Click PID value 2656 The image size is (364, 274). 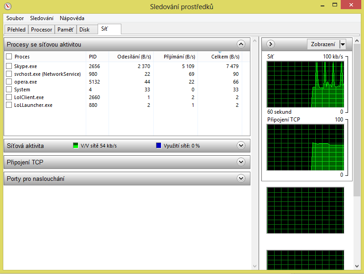coord(94,66)
